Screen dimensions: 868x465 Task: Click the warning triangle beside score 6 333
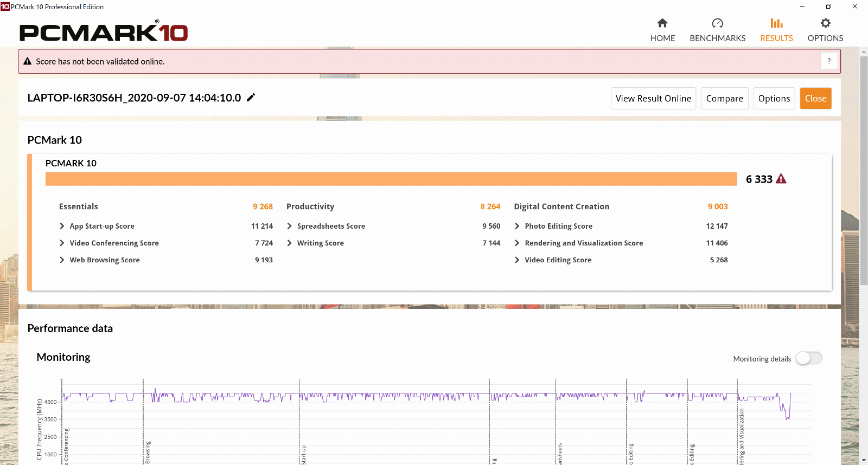(x=781, y=179)
